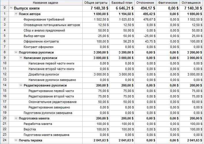Select milestone Контракт оформлен
The height and width of the screenshot is (144, 204).
(38, 47)
